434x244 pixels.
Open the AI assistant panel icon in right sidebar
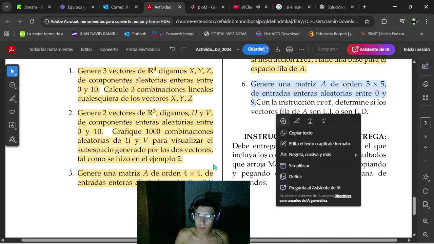click(x=426, y=66)
